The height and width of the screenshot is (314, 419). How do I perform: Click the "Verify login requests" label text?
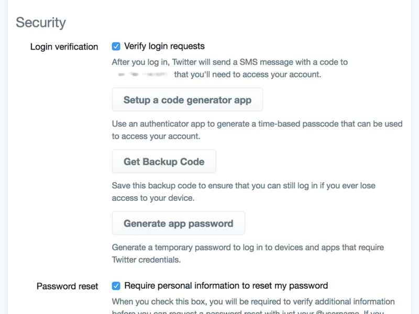point(164,46)
